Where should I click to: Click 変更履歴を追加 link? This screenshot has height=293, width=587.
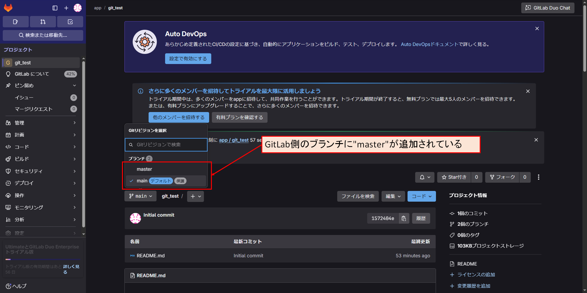pyautogui.click(x=474, y=286)
